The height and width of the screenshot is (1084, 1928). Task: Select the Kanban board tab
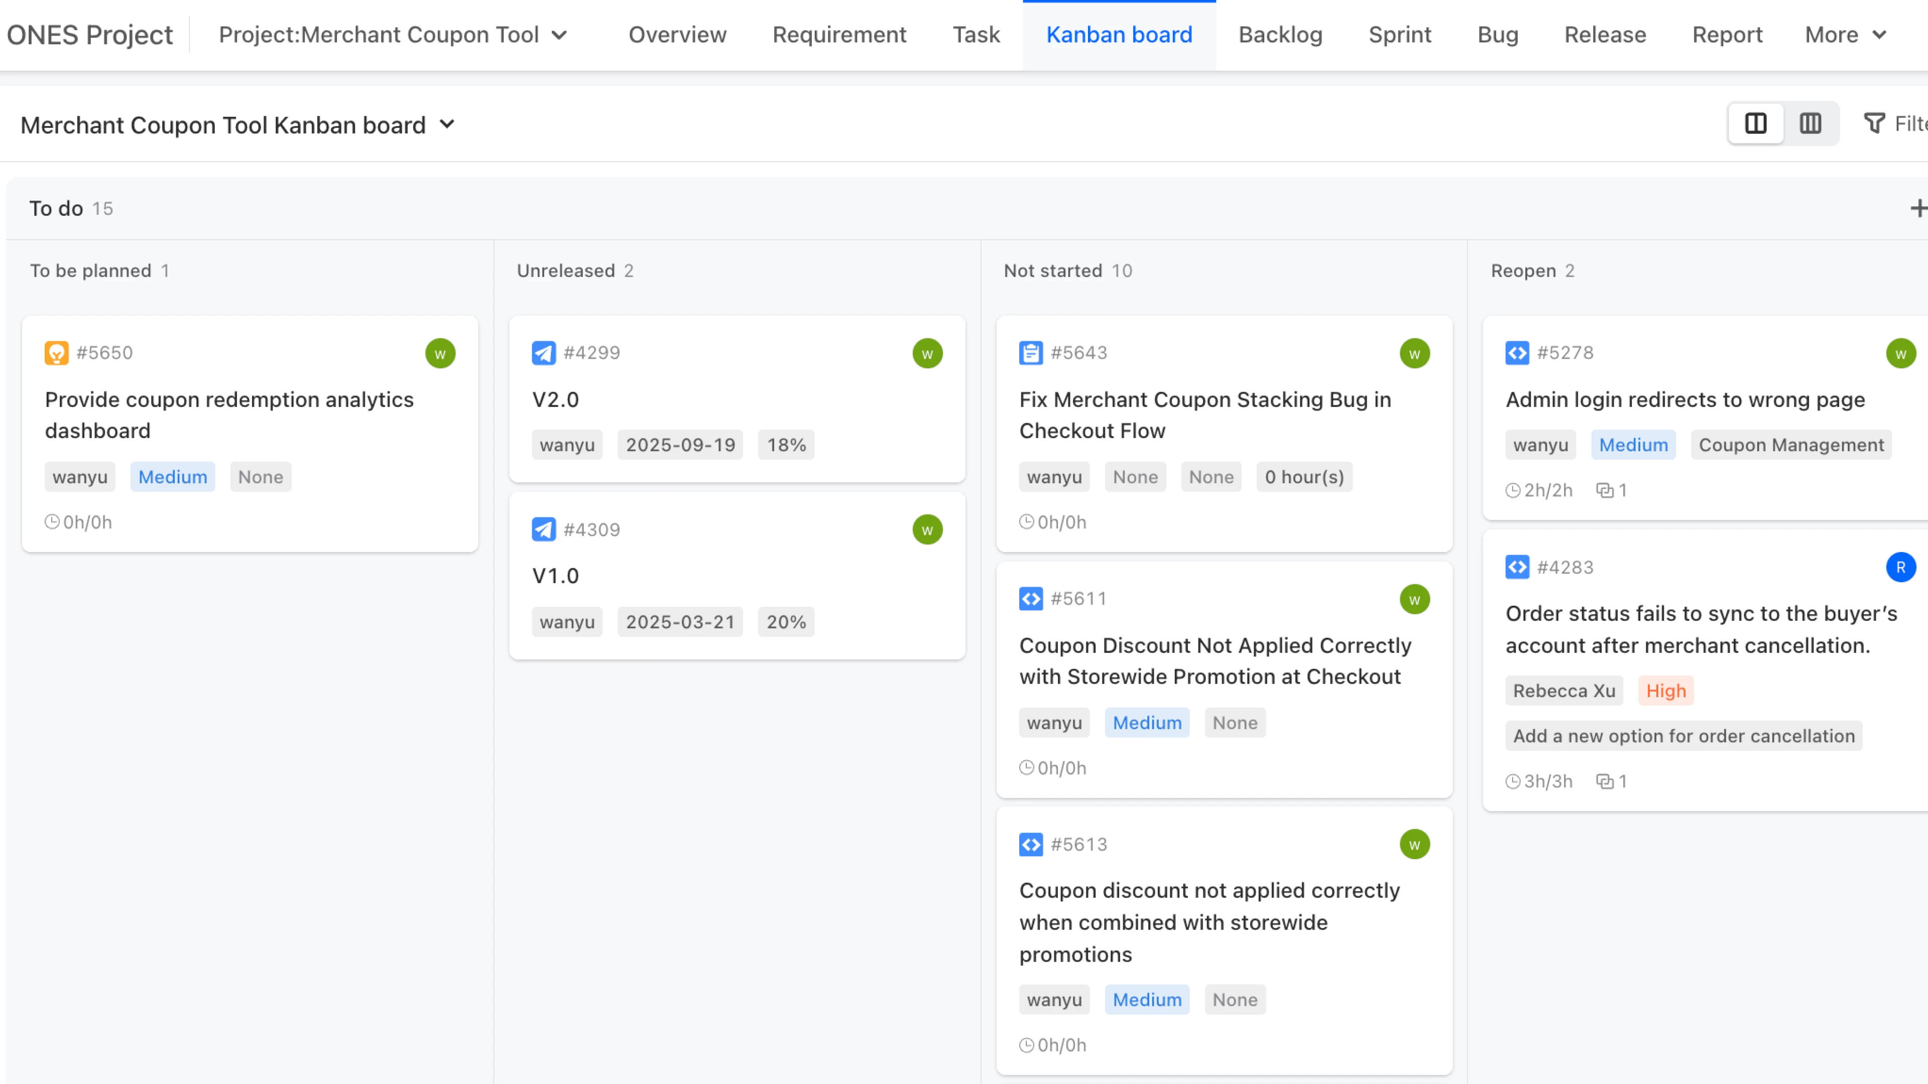1119,35
